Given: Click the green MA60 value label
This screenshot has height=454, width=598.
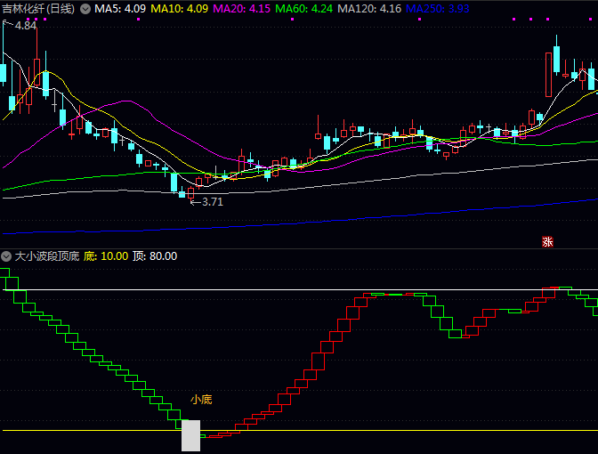Looking at the screenshot, I should [306, 9].
